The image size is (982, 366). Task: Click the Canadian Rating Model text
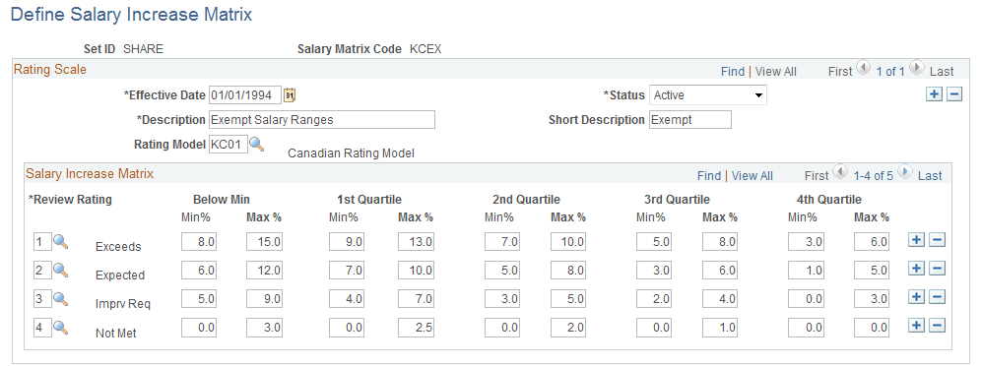point(351,153)
